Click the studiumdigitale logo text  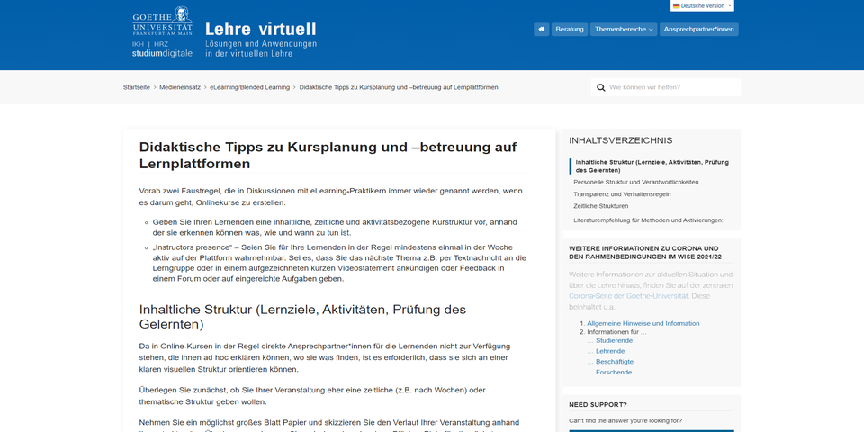(162, 53)
